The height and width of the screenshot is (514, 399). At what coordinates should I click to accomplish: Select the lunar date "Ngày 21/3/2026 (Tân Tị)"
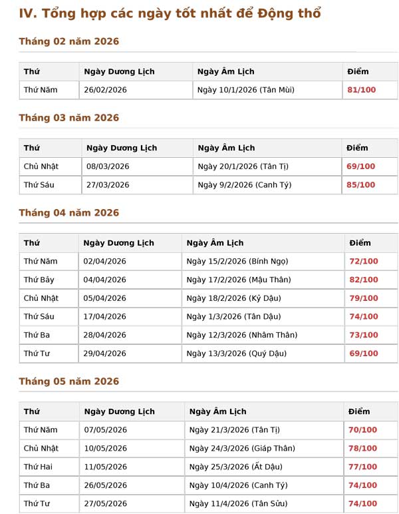point(234,430)
